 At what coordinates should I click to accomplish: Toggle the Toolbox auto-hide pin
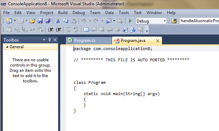[49, 40]
